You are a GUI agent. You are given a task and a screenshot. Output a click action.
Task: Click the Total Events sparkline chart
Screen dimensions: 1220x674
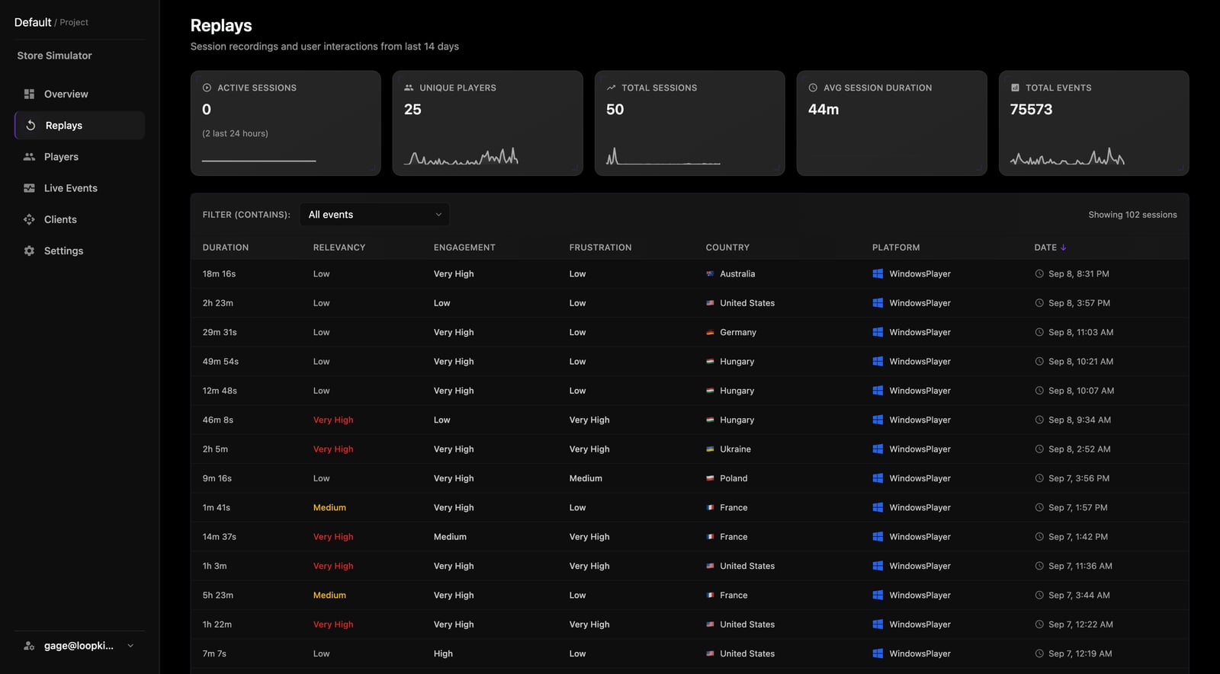(x=1067, y=156)
